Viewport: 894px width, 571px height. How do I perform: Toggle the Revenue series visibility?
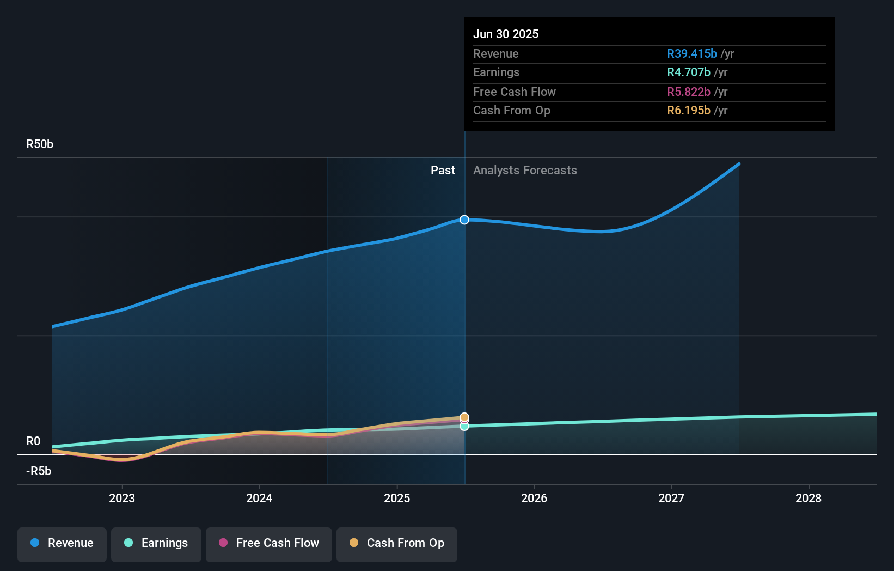pos(62,543)
